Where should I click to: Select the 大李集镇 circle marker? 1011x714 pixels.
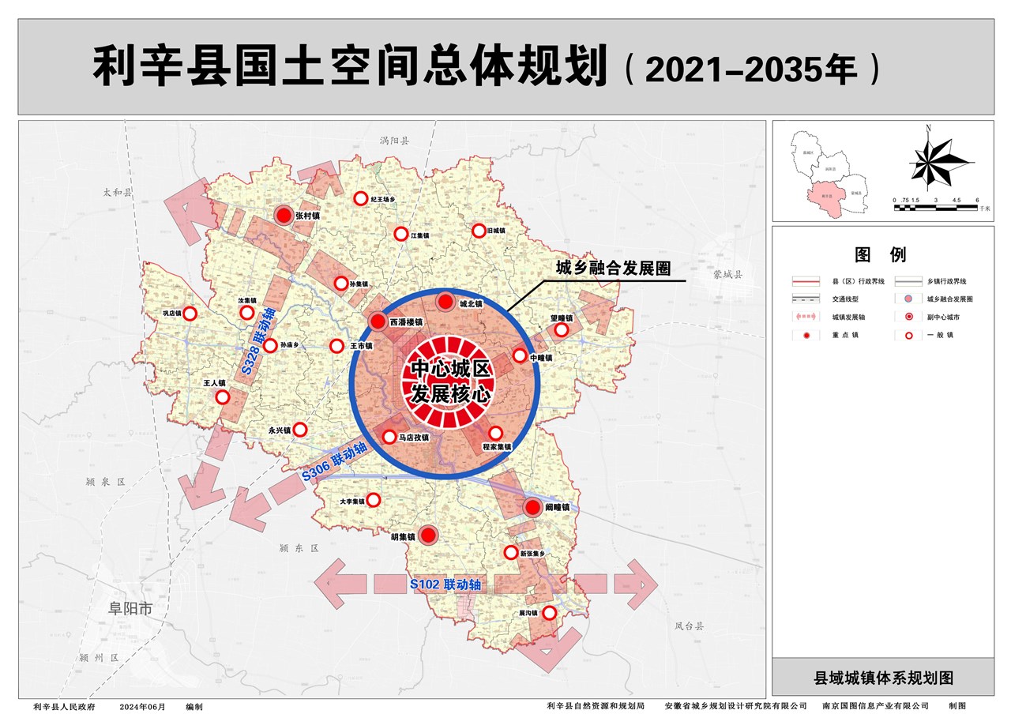pyautogui.click(x=374, y=500)
